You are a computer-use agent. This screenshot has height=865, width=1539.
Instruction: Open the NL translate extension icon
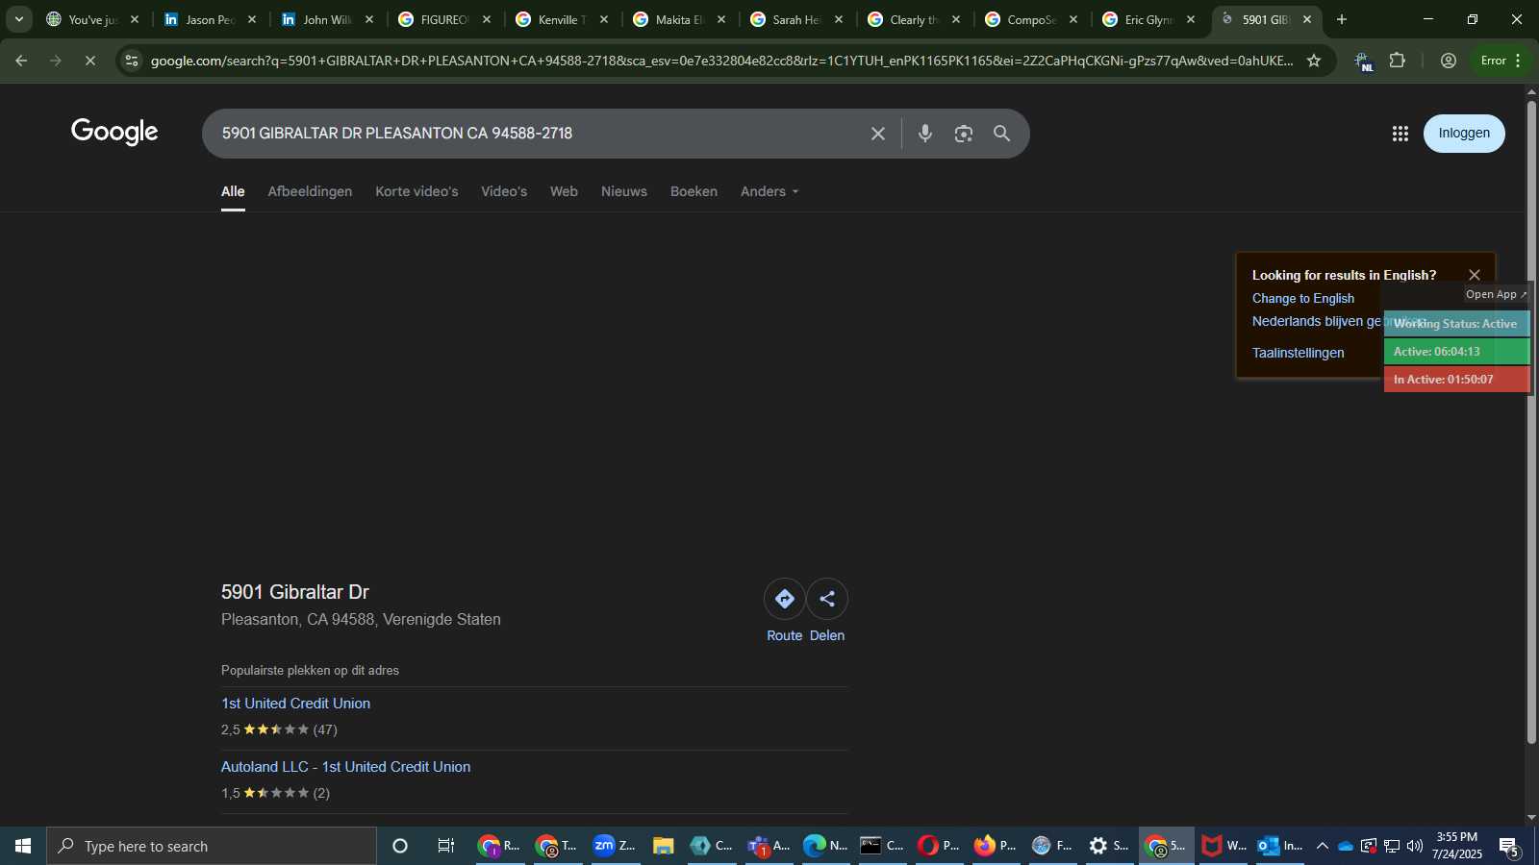1363,62
